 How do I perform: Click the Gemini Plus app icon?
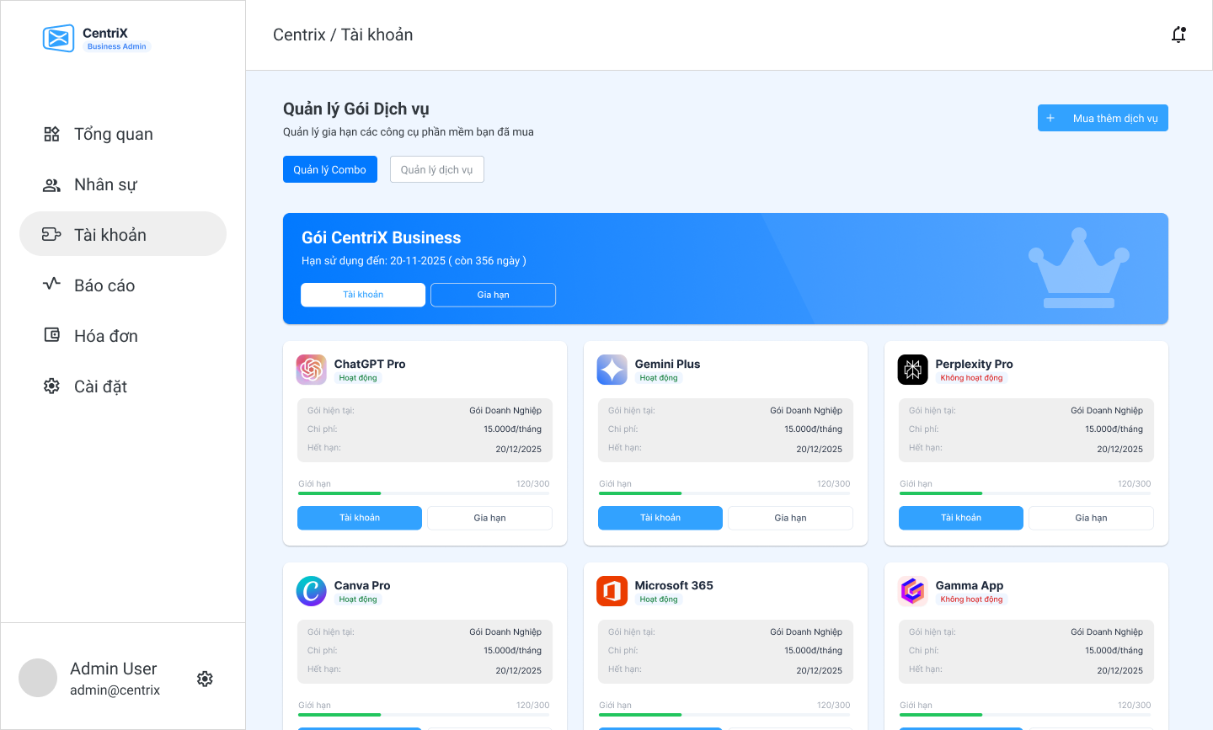pyautogui.click(x=612, y=370)
